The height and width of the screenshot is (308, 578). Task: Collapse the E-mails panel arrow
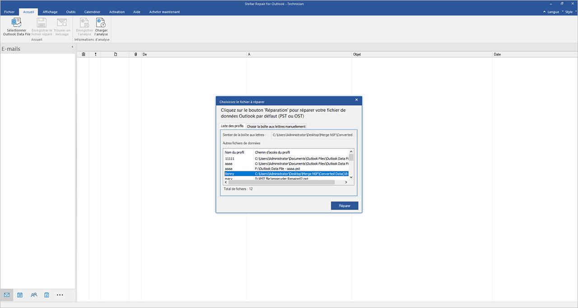coord(72,47)
